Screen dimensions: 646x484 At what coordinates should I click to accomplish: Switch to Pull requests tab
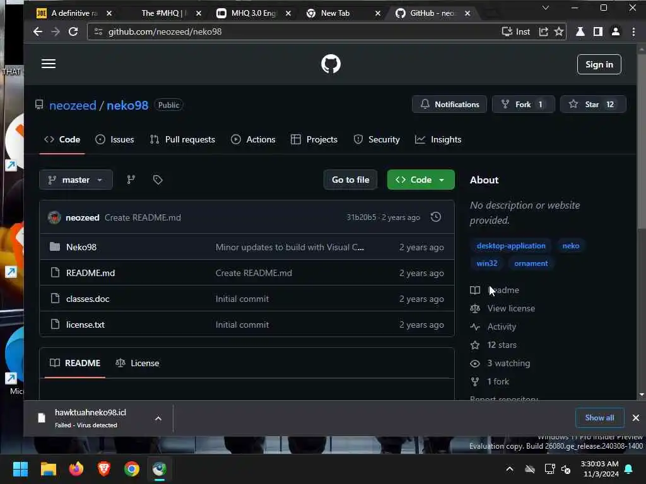coord(182,139)
